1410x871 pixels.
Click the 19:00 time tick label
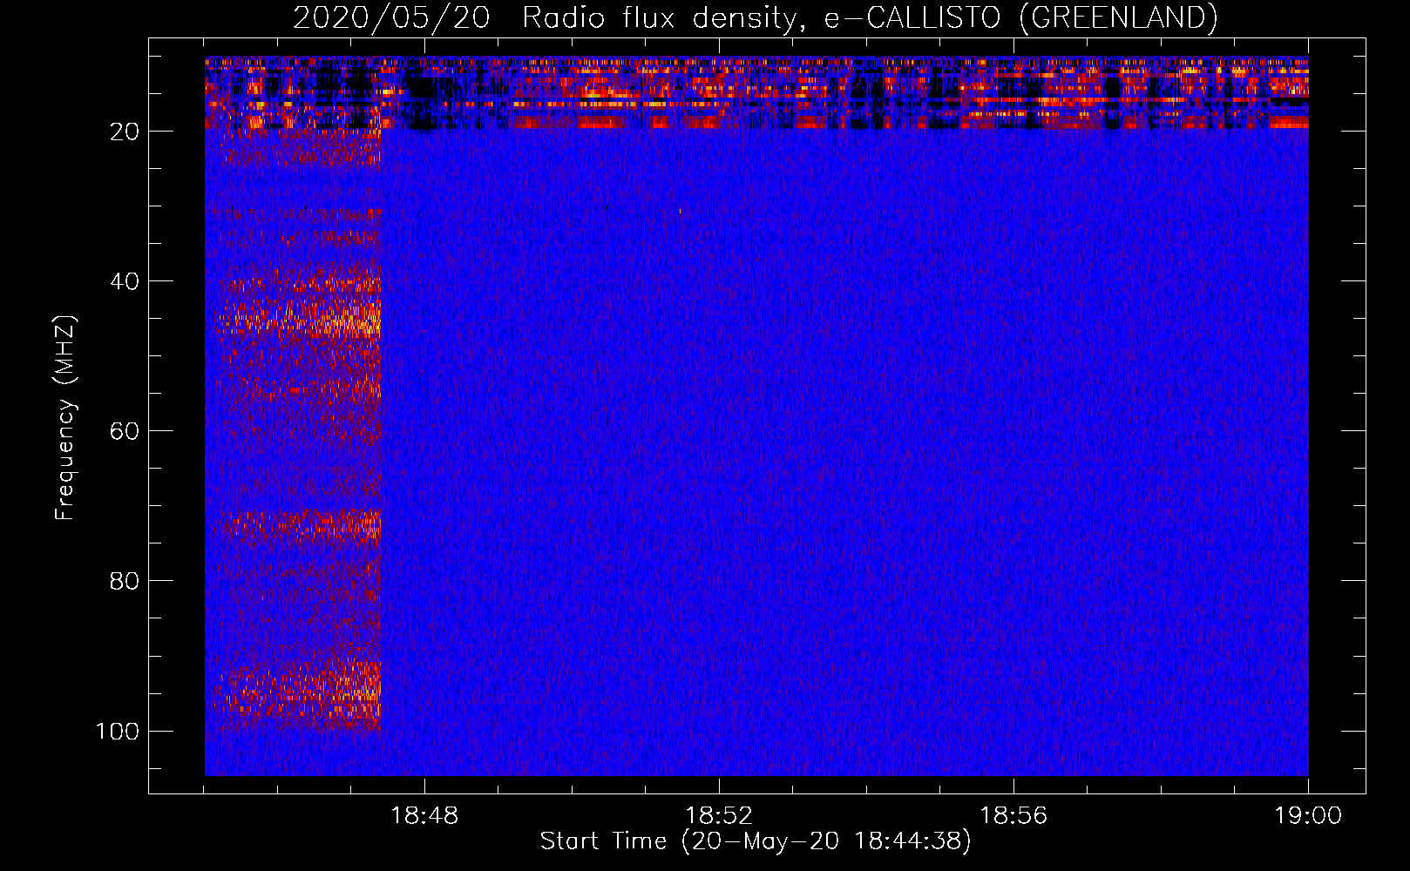pos(1308,816)
